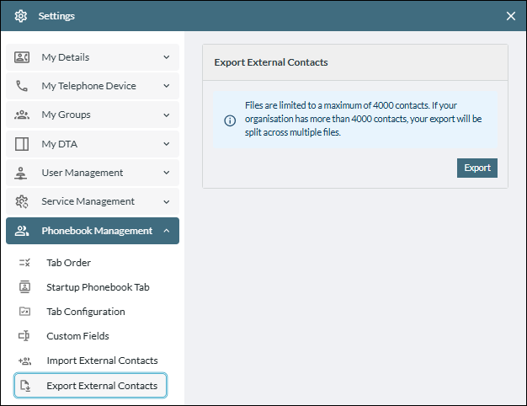Screen dimensions: 527x406
Task: Click the User Management person icon
Action: tap(22, 173)
